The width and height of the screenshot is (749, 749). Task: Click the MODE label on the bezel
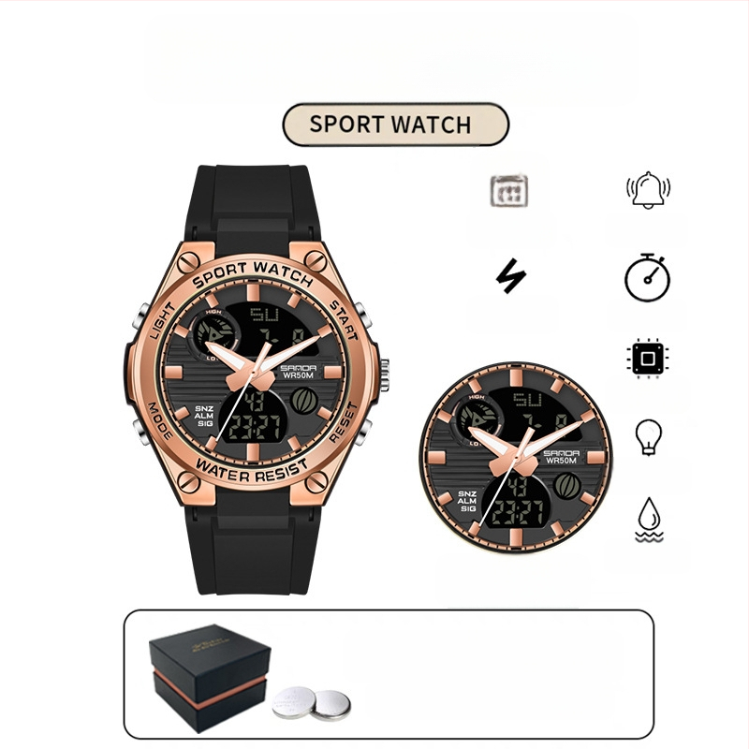[x=160, y=420]
